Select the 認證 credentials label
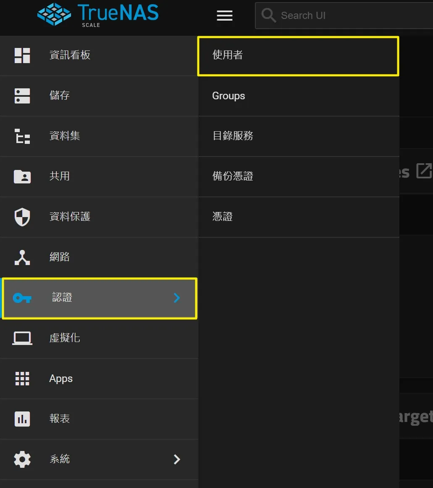Screen dimensions: 433x488 coord(62,297)
